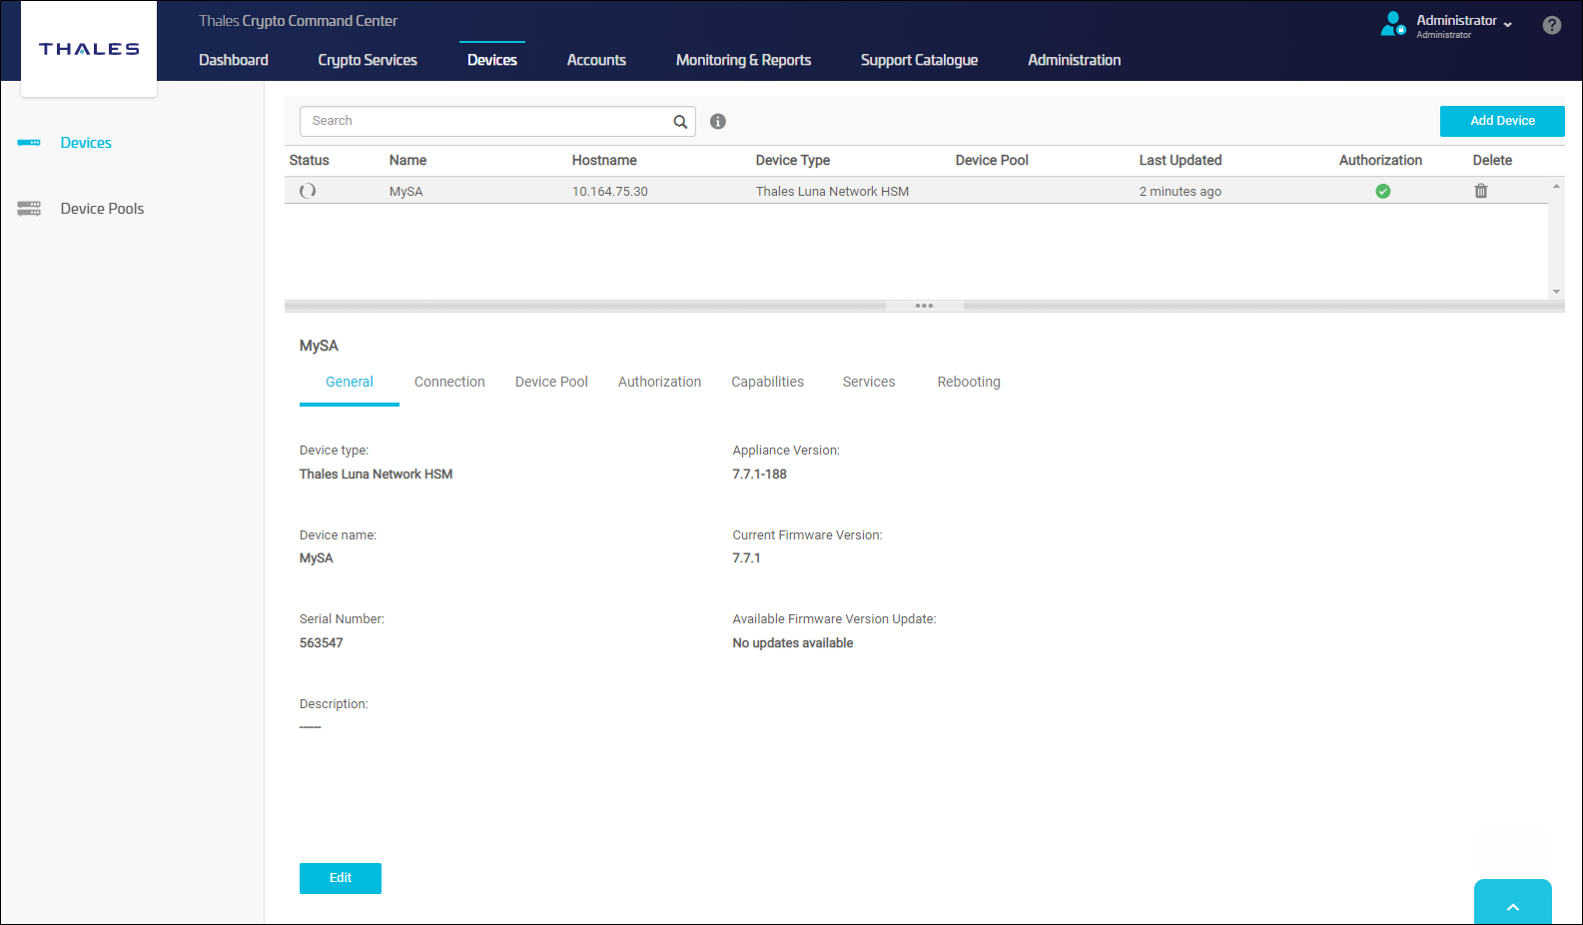The height and width of the screenshot is (925, 1583).
Task: Open the Accounts menu
Action: tap(596, 60)
